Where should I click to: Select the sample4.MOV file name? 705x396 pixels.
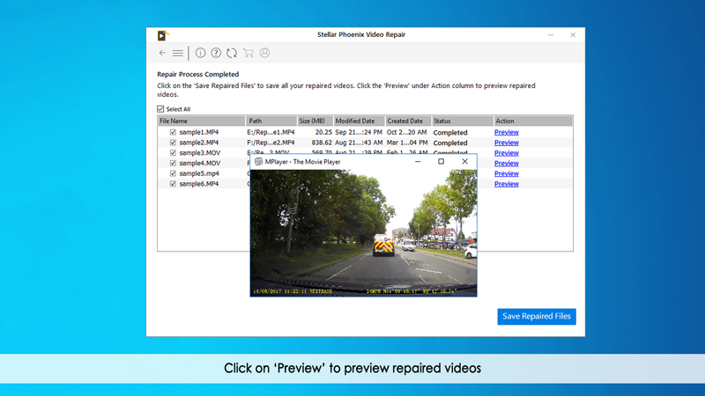tap(200, 164)
